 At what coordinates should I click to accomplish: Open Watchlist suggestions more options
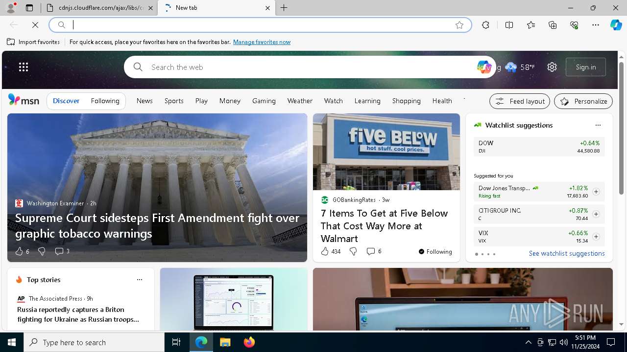click(x=598, y=125)
